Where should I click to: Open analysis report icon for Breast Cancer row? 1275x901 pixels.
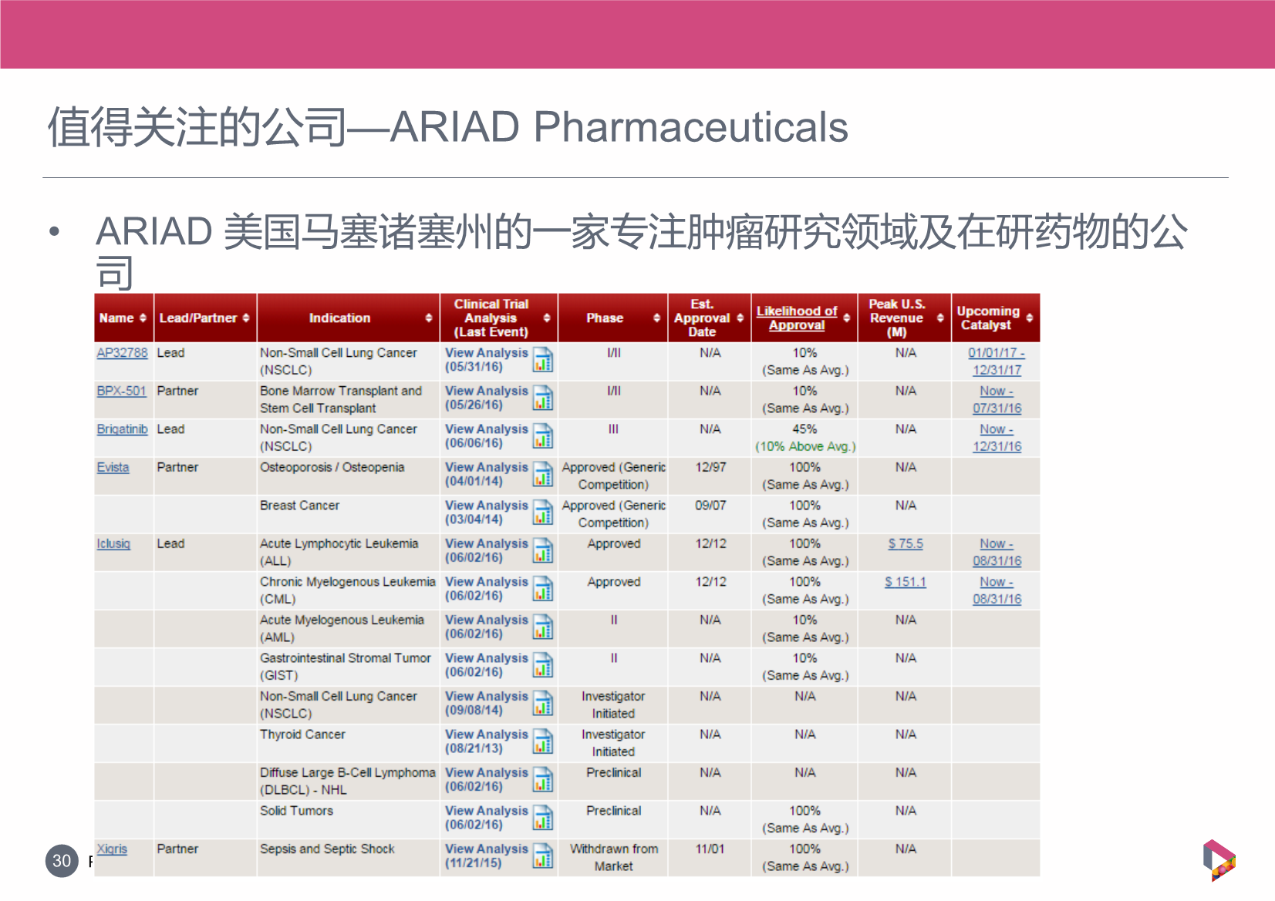pos(543,513)
